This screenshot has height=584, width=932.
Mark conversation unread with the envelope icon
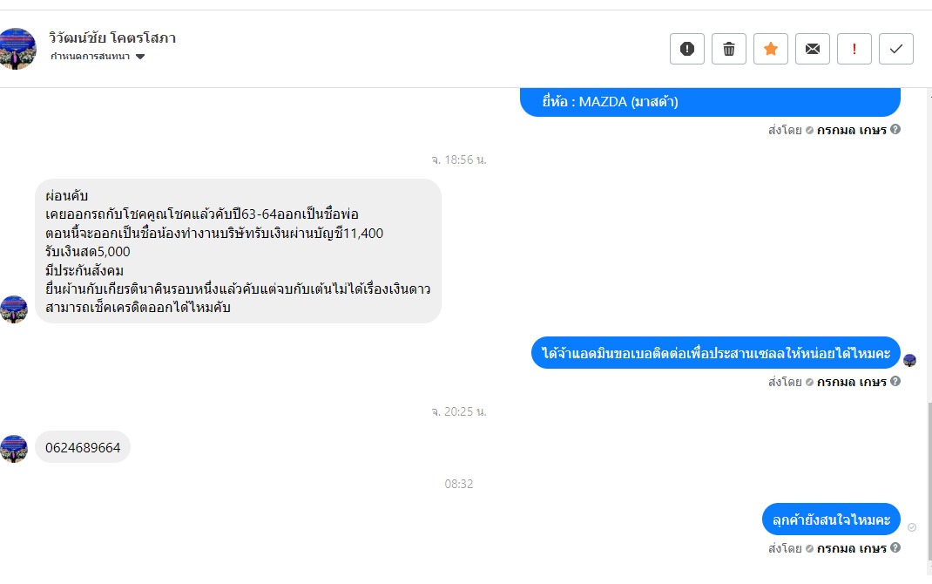(x=813, y=49)
